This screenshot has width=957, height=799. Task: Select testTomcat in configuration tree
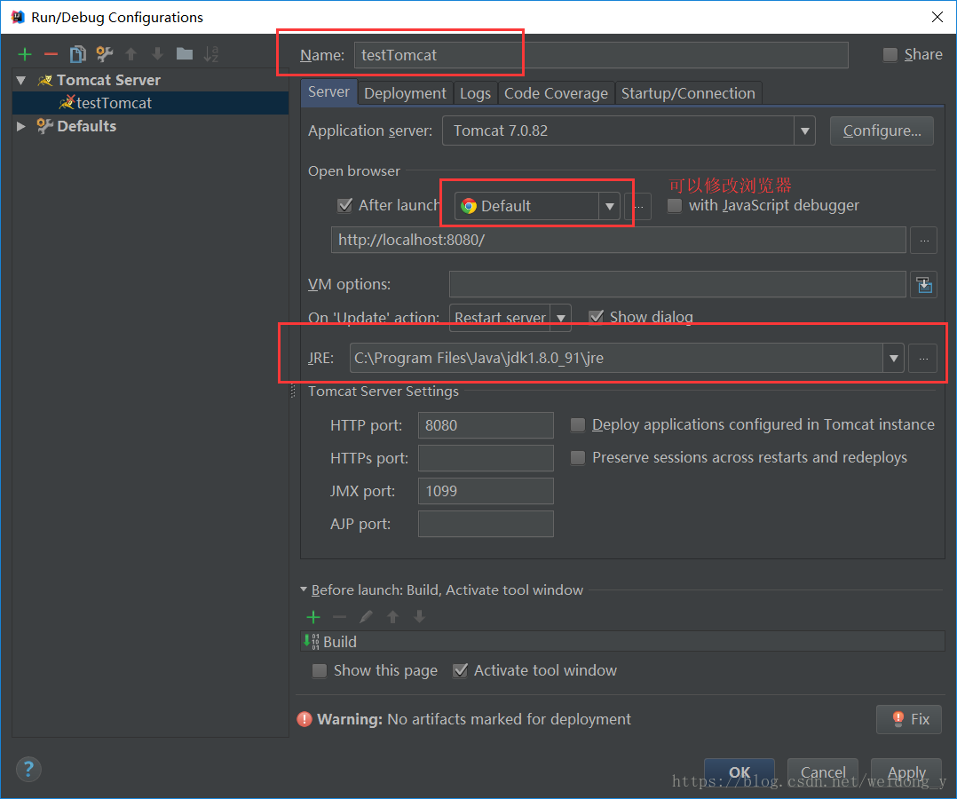(150, 103)
